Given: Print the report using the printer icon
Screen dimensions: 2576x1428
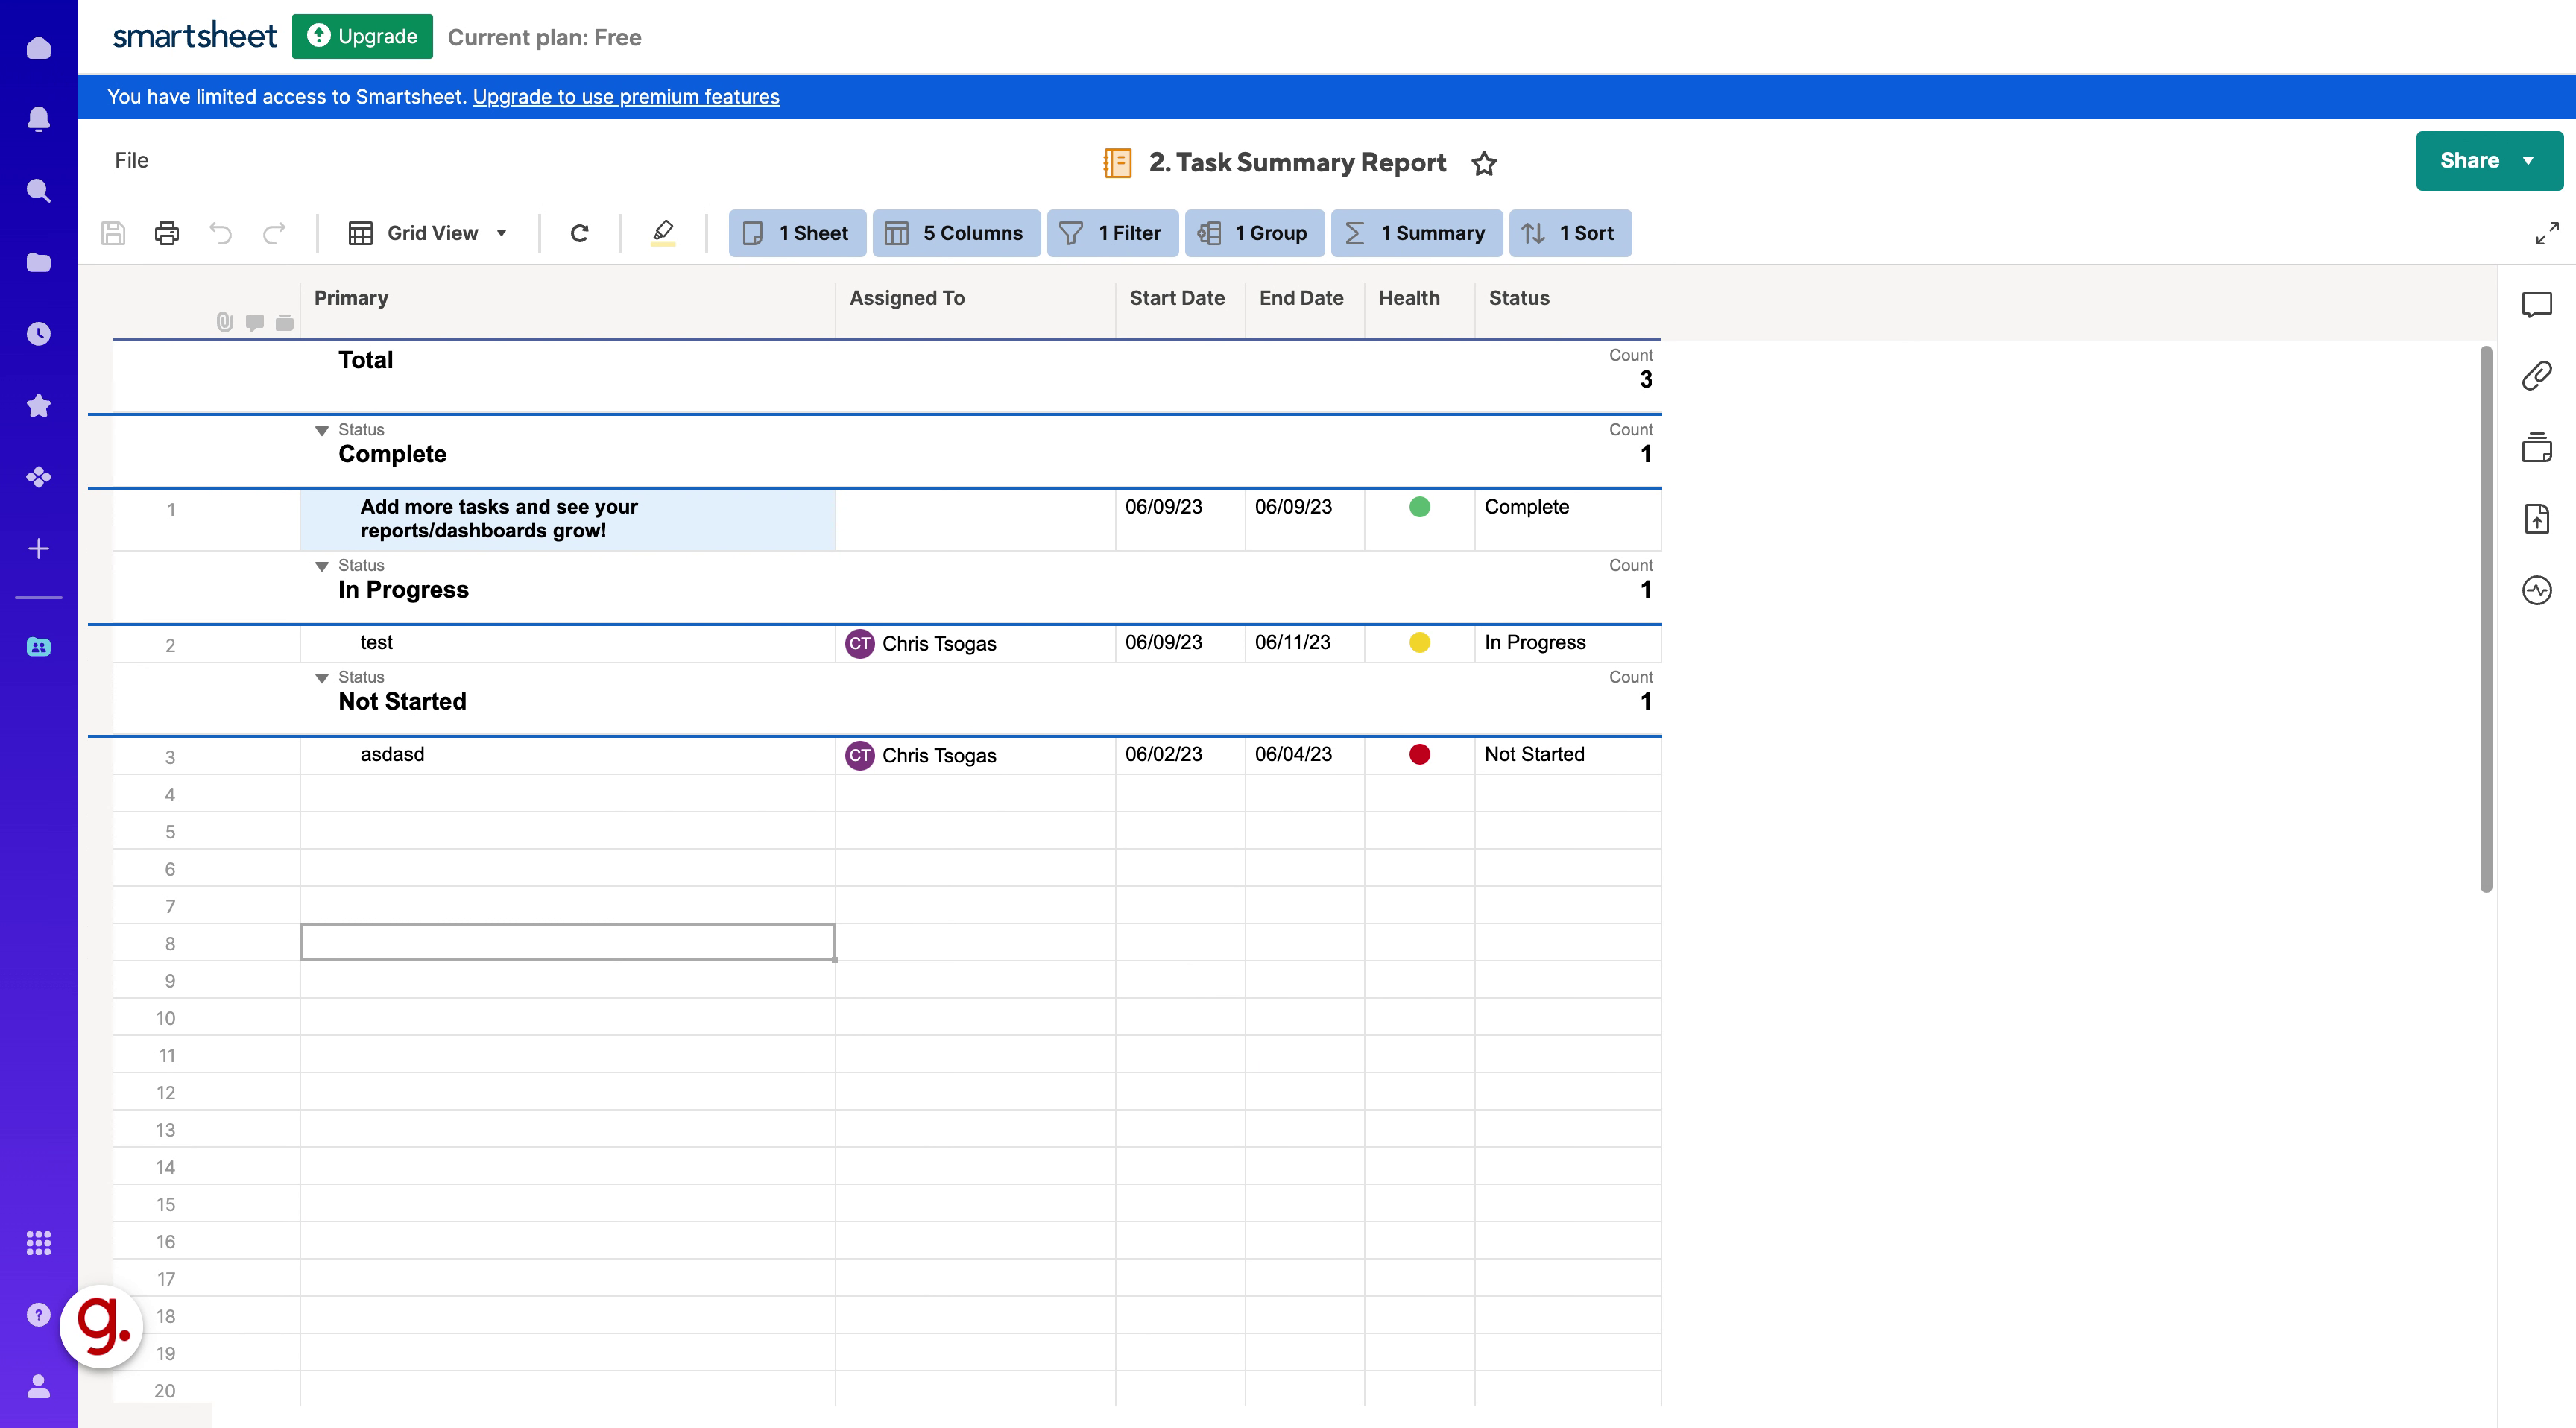Looking at the screenshot, I should pos(166,233).
